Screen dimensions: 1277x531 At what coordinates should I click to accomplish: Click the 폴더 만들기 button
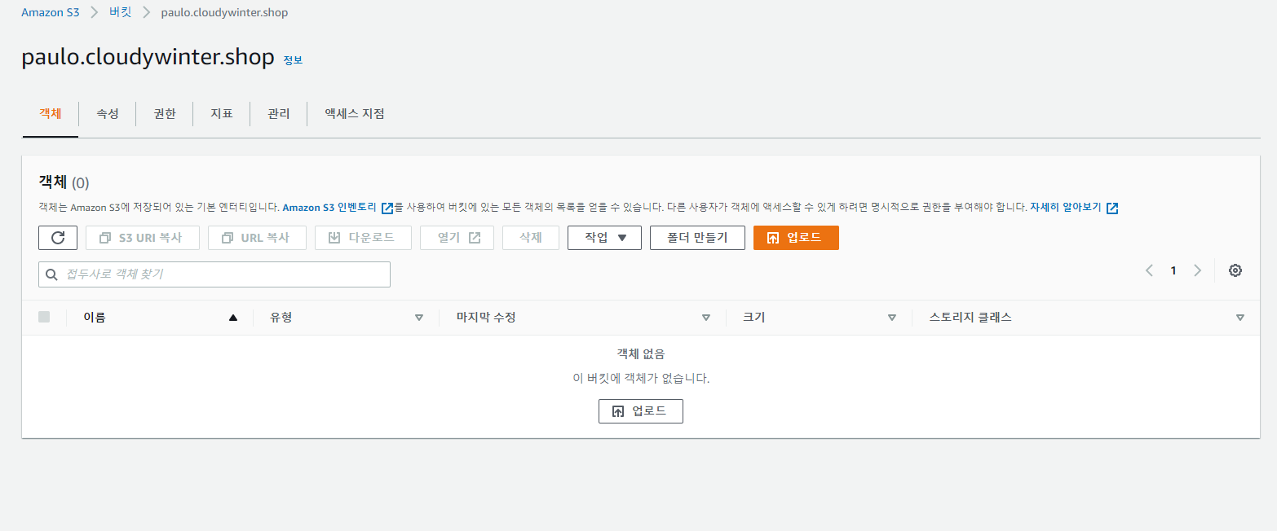click(697, 238)
